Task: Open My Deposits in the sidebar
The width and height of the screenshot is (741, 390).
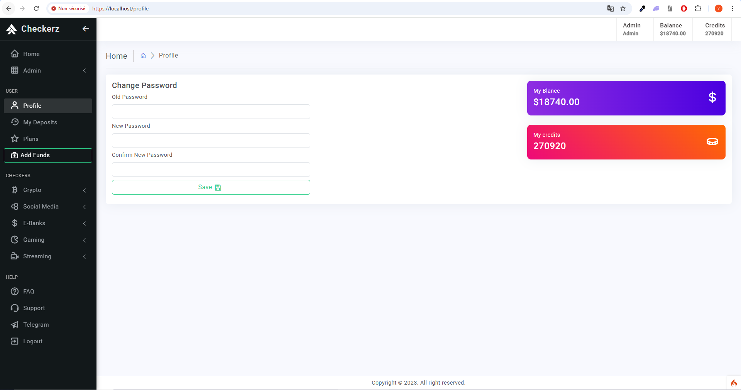Action: click(48, 122)
